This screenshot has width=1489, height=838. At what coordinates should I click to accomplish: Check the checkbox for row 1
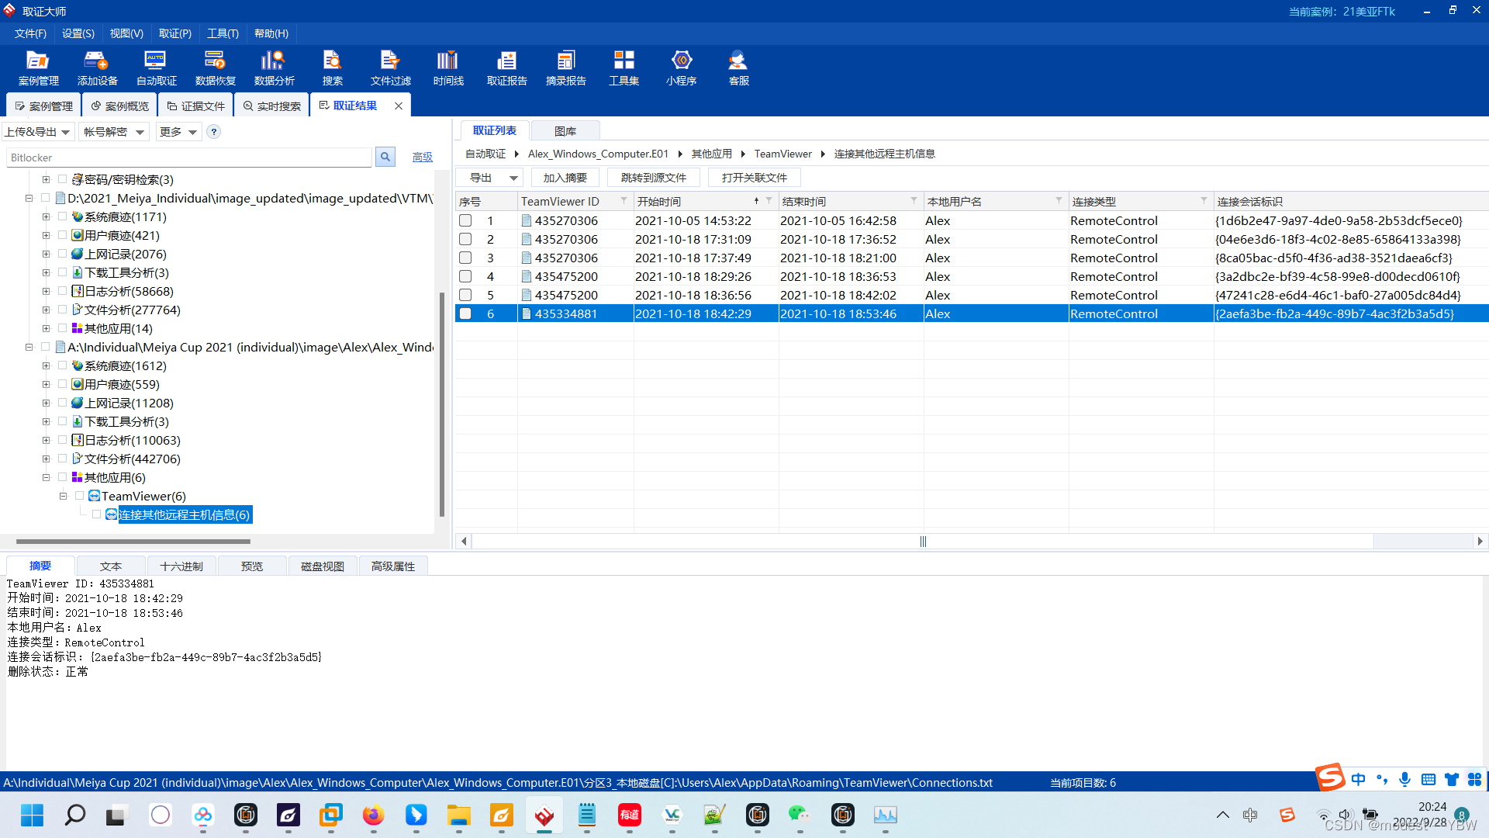point(465,221)
